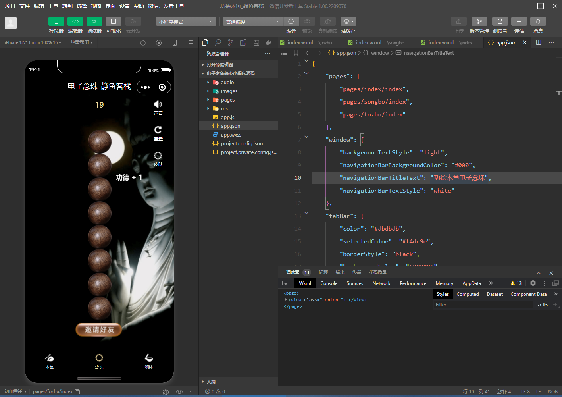Open DevTools settings gear icon

coord(533,283)
